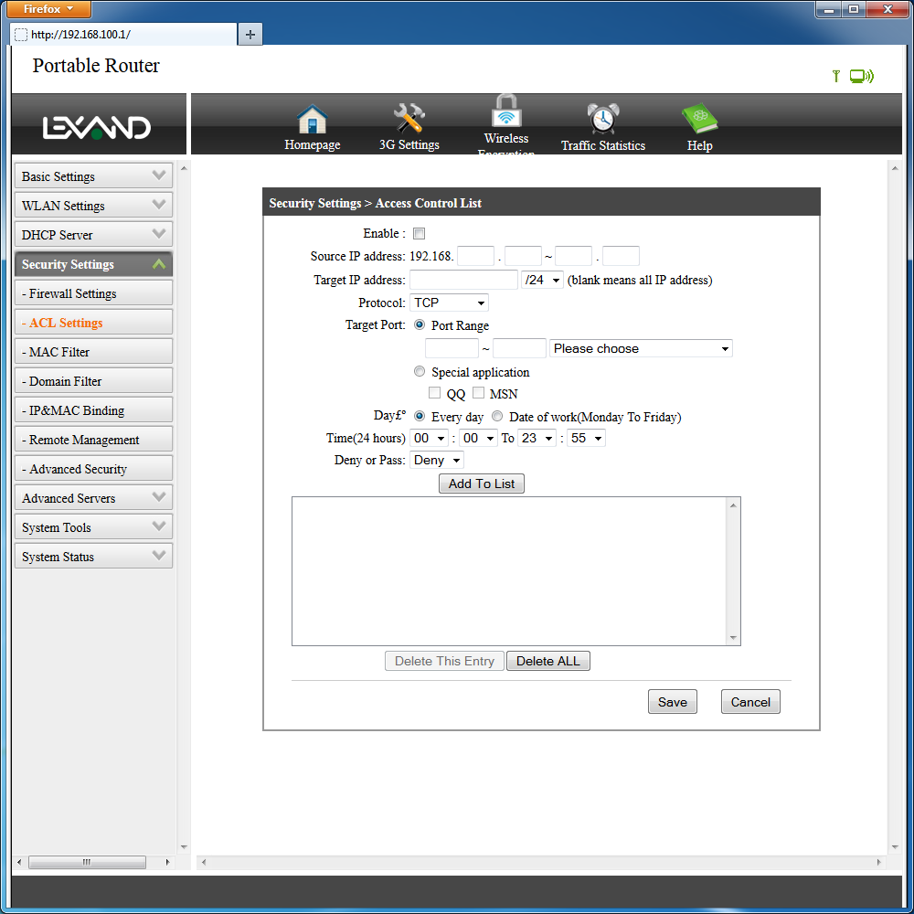Click the start port range field
This screenshot has width=914, height=914.
(x=452, y=348)
